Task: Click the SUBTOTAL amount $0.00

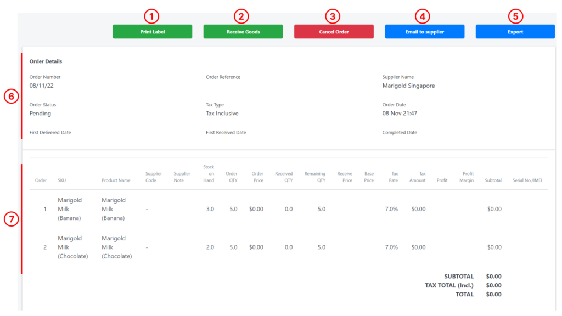Action: pyautogui.click(x=493, y=276)
